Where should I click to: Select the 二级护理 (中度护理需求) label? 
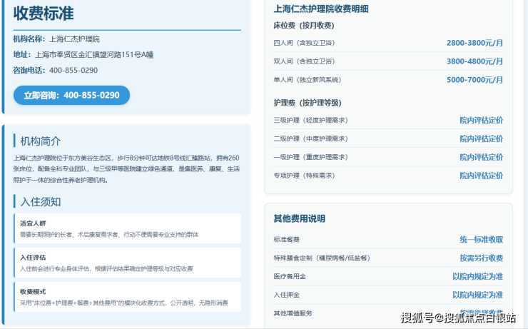coord(311,138)
